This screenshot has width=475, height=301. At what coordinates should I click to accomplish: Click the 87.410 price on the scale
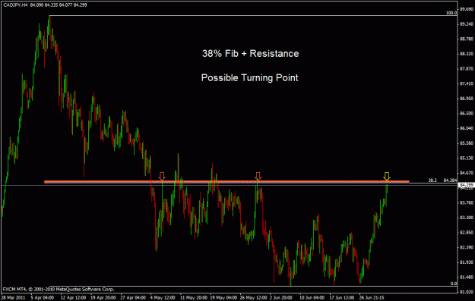[467, 83]
